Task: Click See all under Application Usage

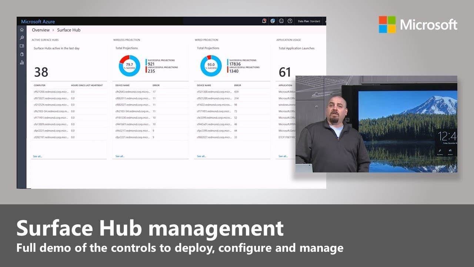Action: (283, 156)
